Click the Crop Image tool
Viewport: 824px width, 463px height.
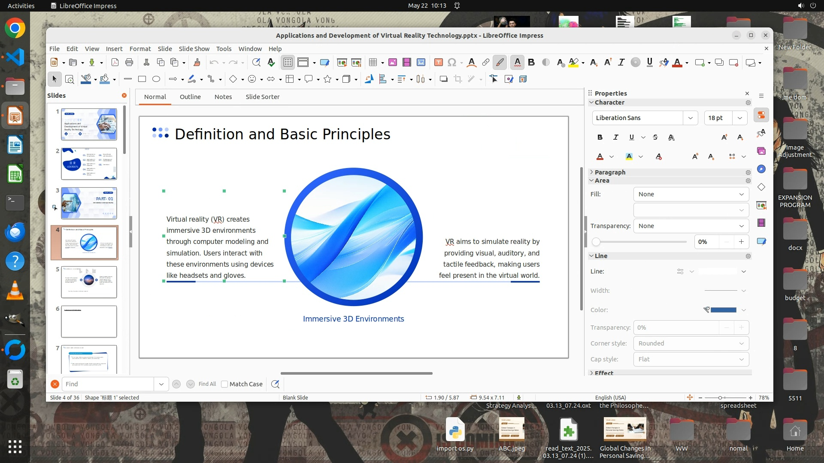[x=458, y=79]
